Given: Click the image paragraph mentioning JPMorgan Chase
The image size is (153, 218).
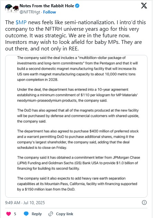Looking at the screenshot, I should tap(78, 163).
